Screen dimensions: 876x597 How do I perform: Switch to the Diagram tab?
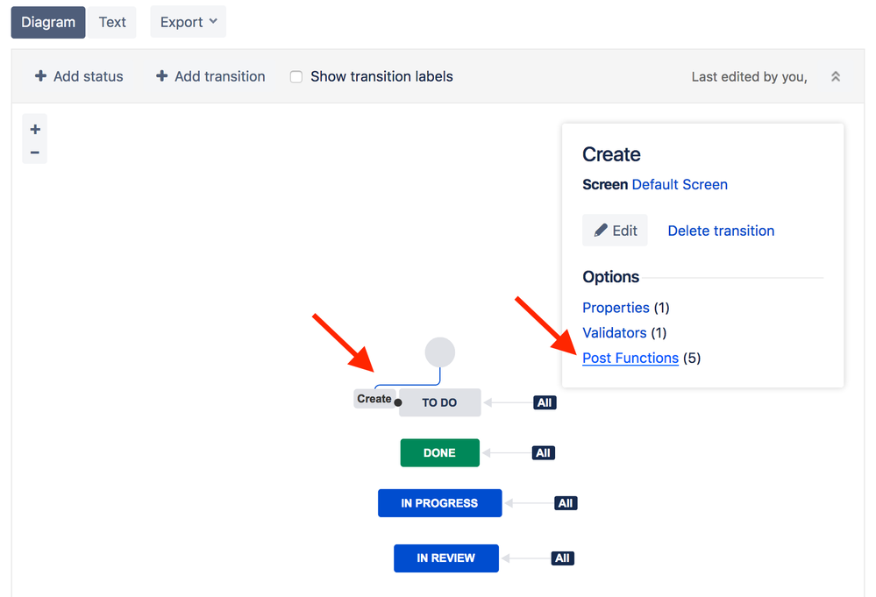pos(48,22)
